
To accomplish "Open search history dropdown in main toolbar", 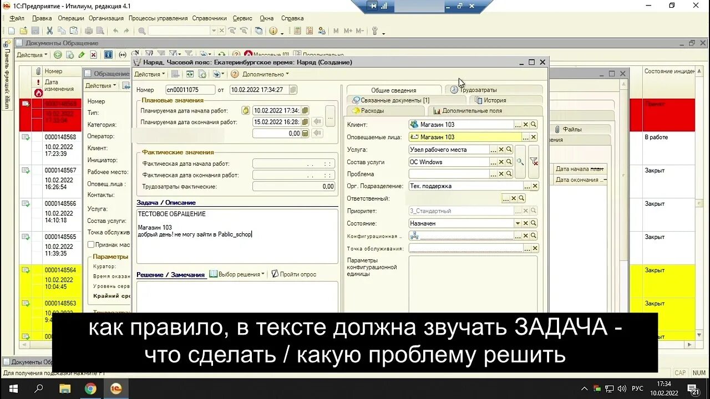I will click(x=214, y=31).
